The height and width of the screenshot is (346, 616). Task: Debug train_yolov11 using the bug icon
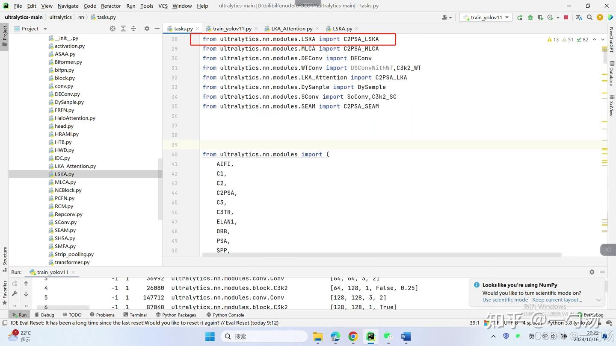pyautogui.click(x=530, y=17)
